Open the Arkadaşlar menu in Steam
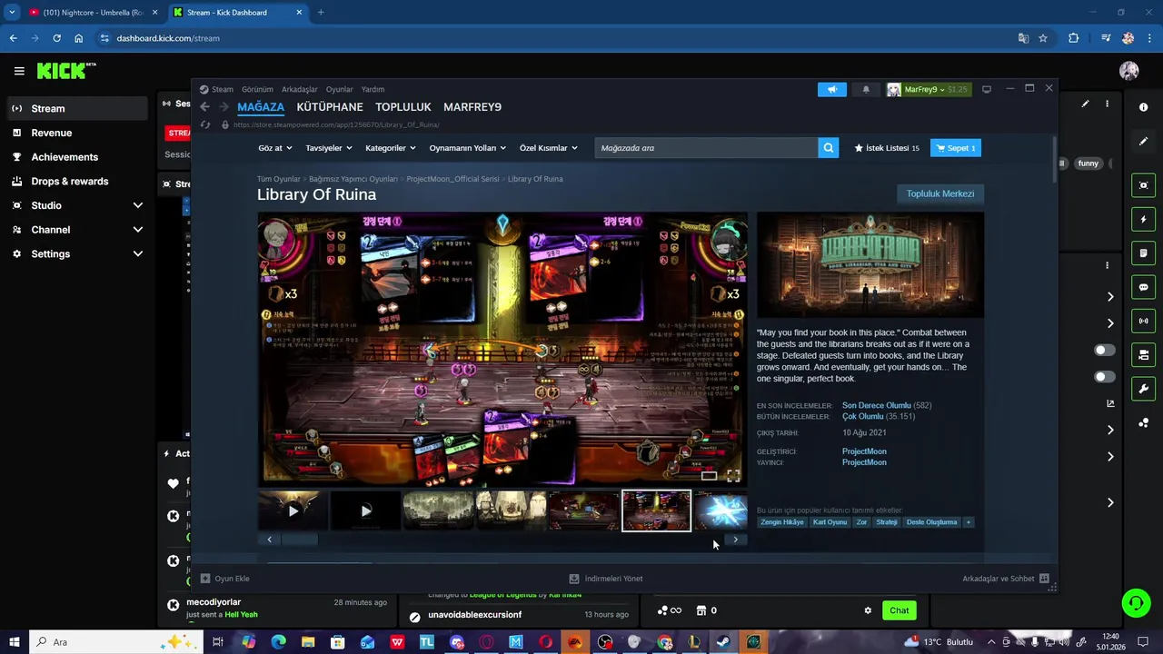Image resolution: width=1163 pixels, height=654 pixels. point(300,89)
